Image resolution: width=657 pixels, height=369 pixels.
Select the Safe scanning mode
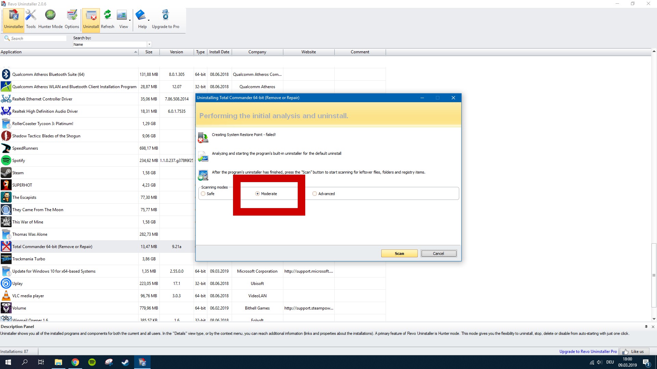tap(203, 194)
